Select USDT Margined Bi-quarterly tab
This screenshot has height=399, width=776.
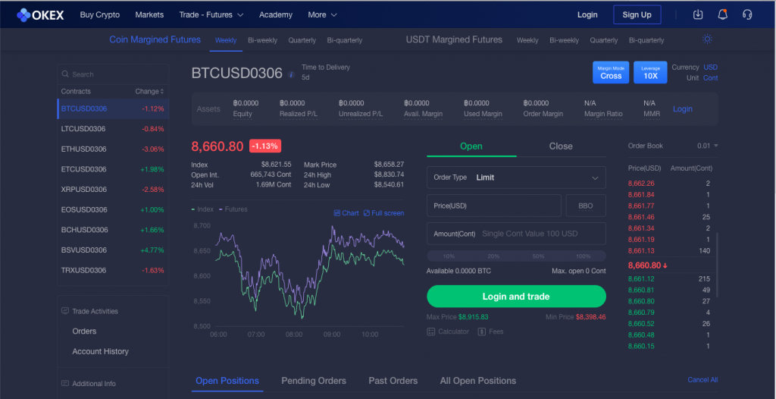point(646,40)
